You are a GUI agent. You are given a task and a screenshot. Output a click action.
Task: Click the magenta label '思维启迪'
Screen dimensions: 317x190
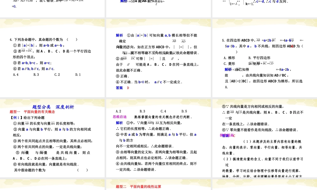coord(120,117)
